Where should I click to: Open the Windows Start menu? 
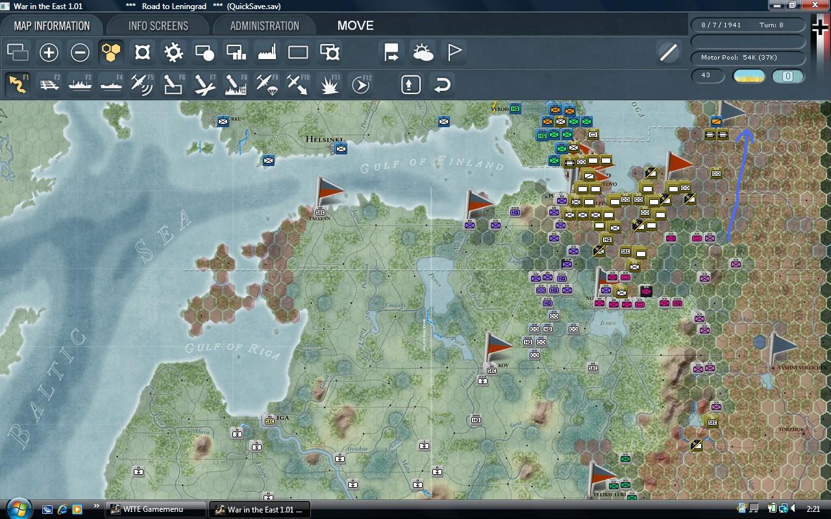click(18, 508)
